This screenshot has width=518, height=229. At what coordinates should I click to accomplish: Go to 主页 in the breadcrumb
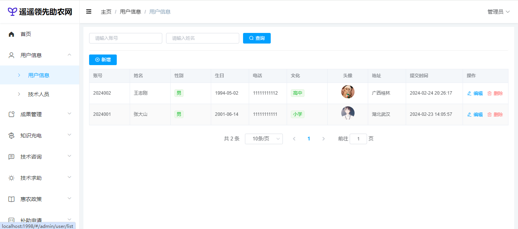point(106,12)
